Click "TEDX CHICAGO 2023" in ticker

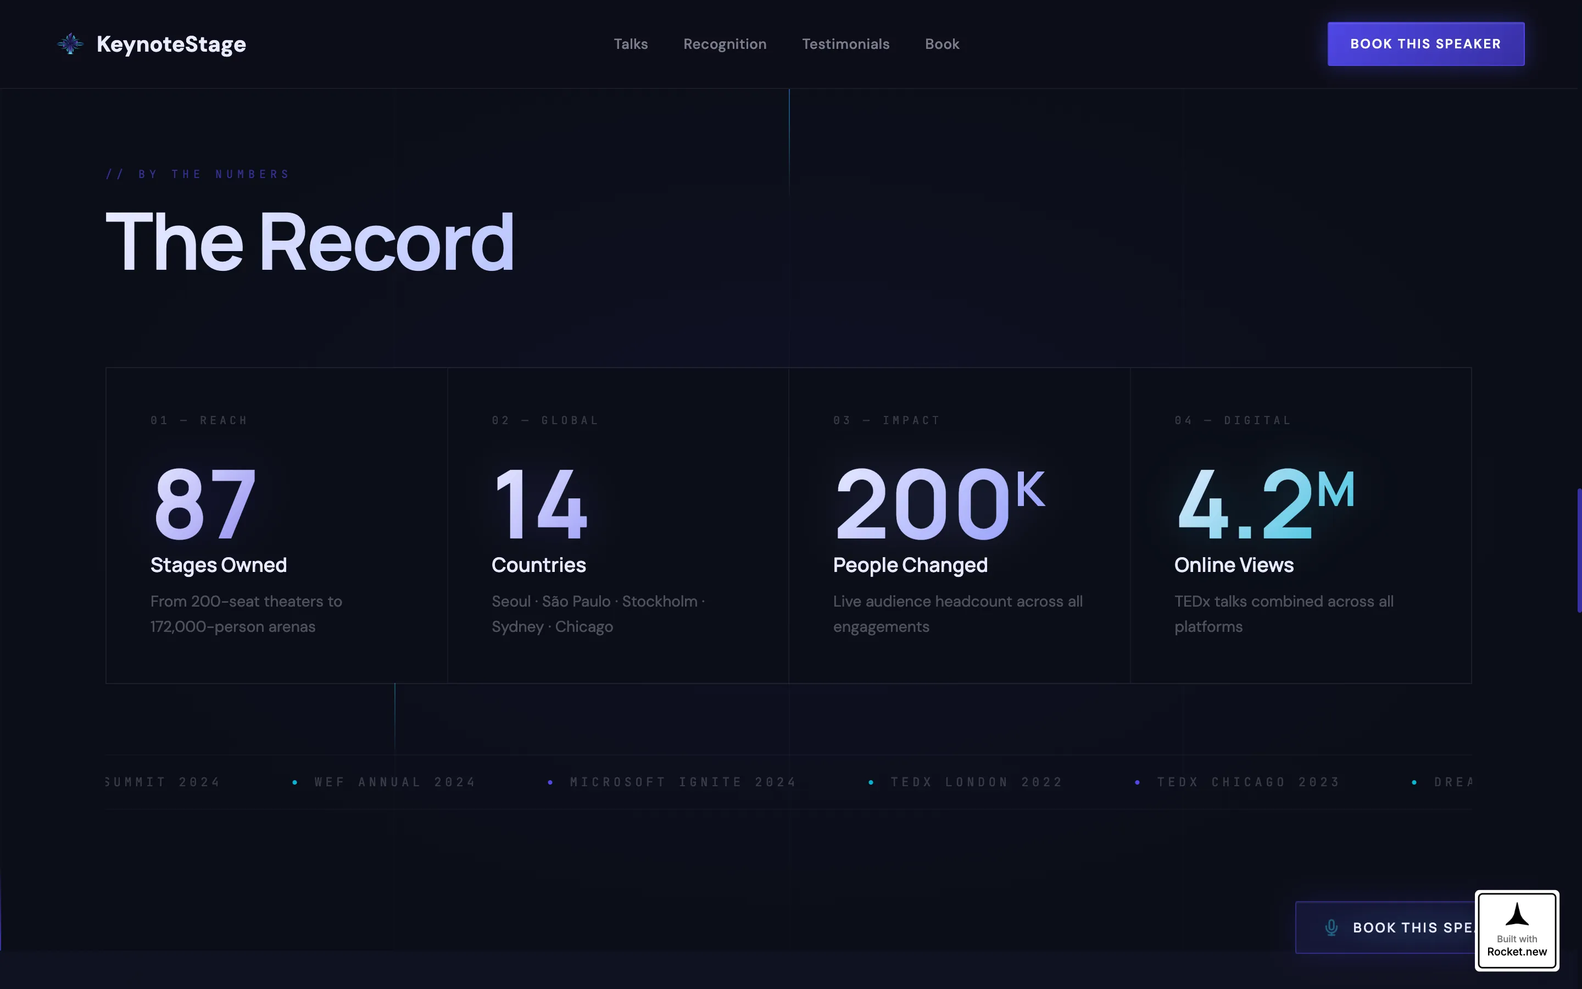coord(1248,782)
